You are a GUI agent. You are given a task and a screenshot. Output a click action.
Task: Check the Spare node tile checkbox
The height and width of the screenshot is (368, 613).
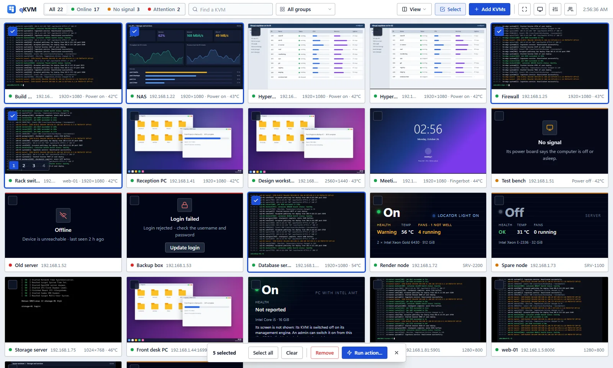(499, 200)
